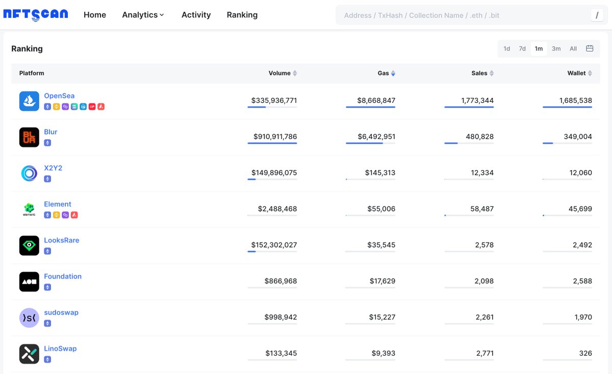The width and height of the screenshot is (612, 374).
Task: Go to the Home page
Action: pyautogui.click(x=95, y=15)
